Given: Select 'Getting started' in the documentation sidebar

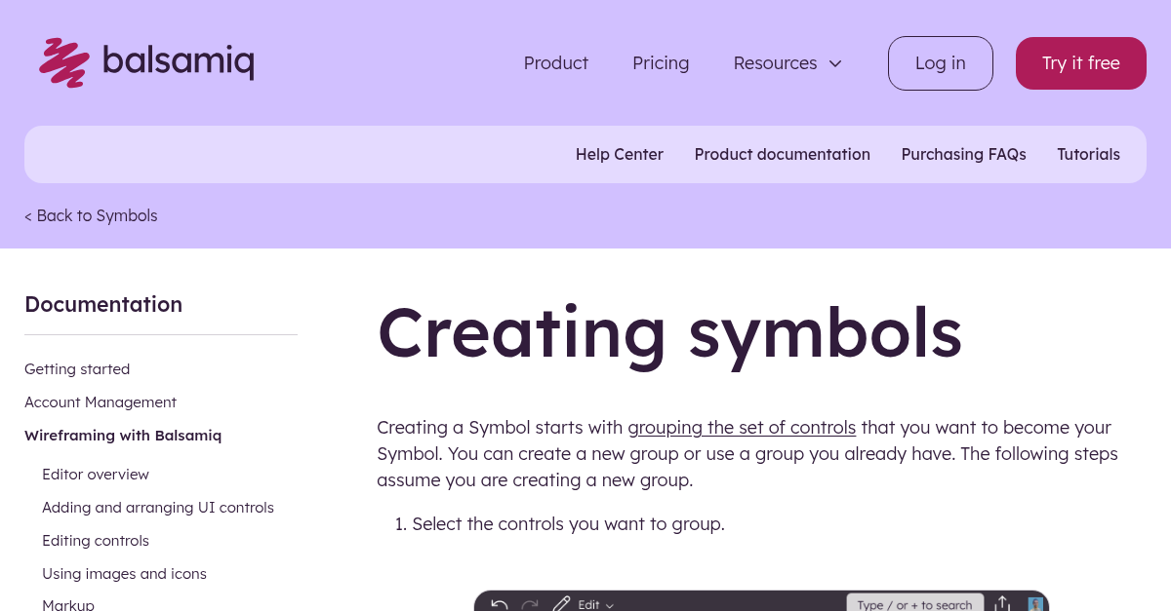Looking at the screenshot, I should coord(77,368).
